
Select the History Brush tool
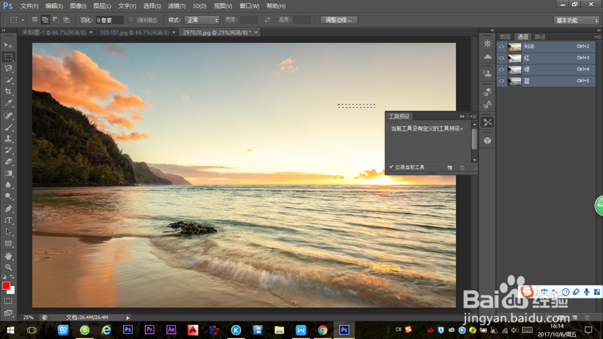point(8,150)
